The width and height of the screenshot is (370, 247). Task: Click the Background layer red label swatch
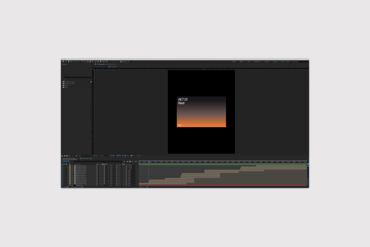coord(70,185)
